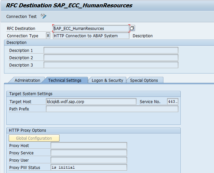Focus the Proxy Service field

pos(89,153)
